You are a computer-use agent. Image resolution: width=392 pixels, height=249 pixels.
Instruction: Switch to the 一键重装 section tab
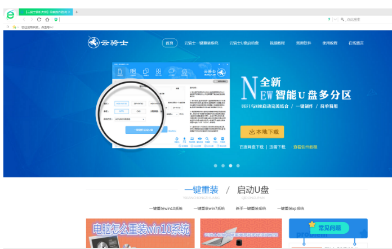click(201, 190)
